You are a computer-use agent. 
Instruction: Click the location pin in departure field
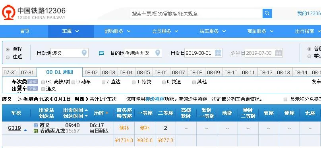(x=84, y=53)
